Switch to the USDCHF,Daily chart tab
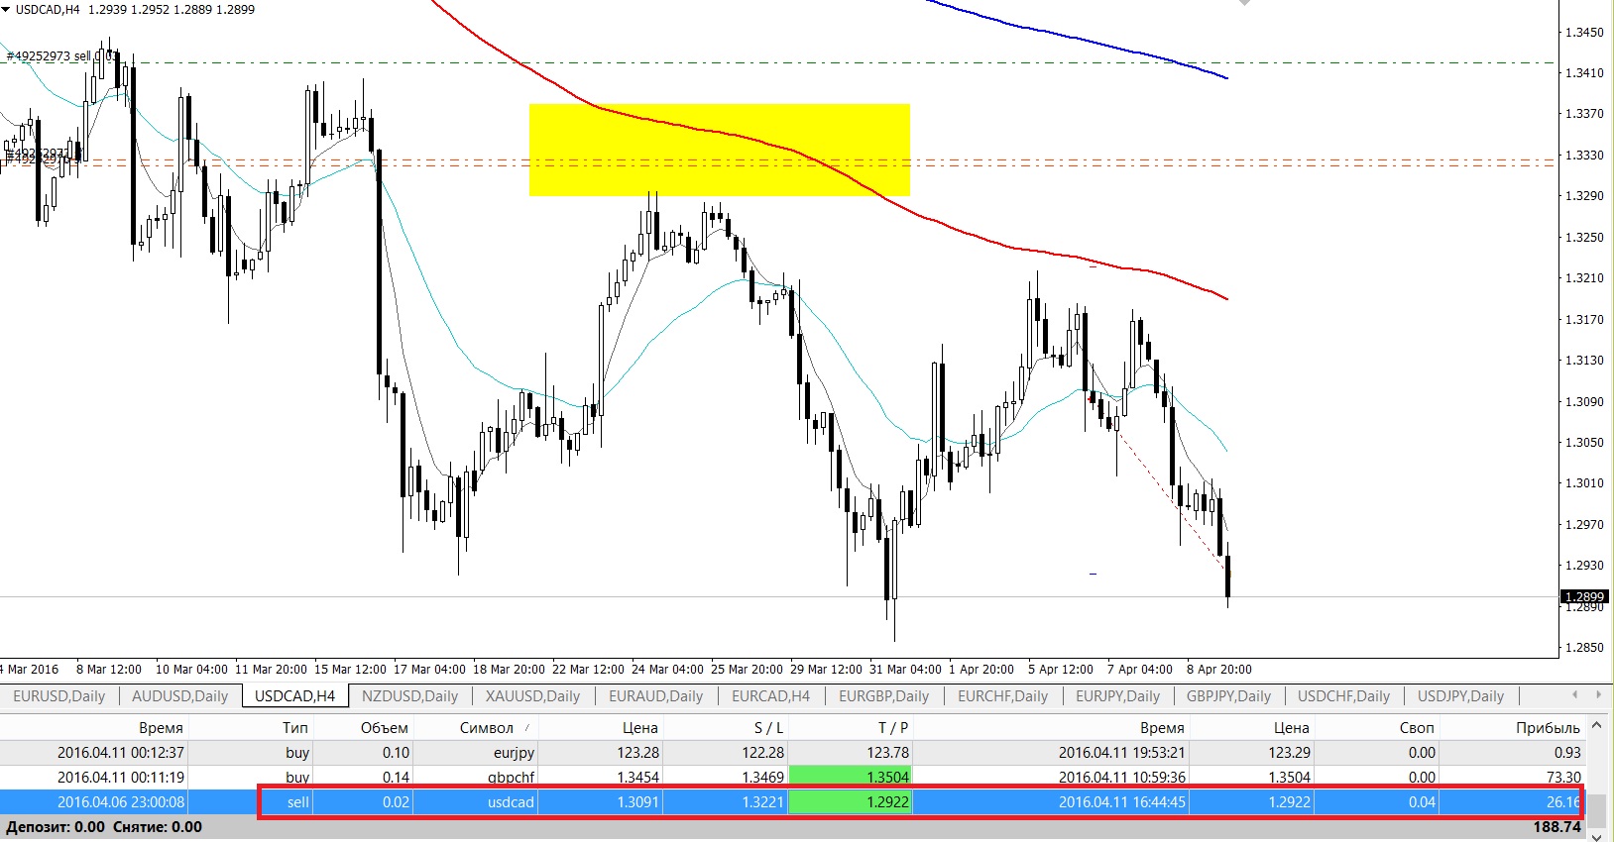The height and width of the screenshot is (842, 1614). [1343, 696]
